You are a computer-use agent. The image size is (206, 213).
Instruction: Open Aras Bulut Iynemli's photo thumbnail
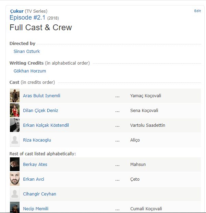click(15, 96)
